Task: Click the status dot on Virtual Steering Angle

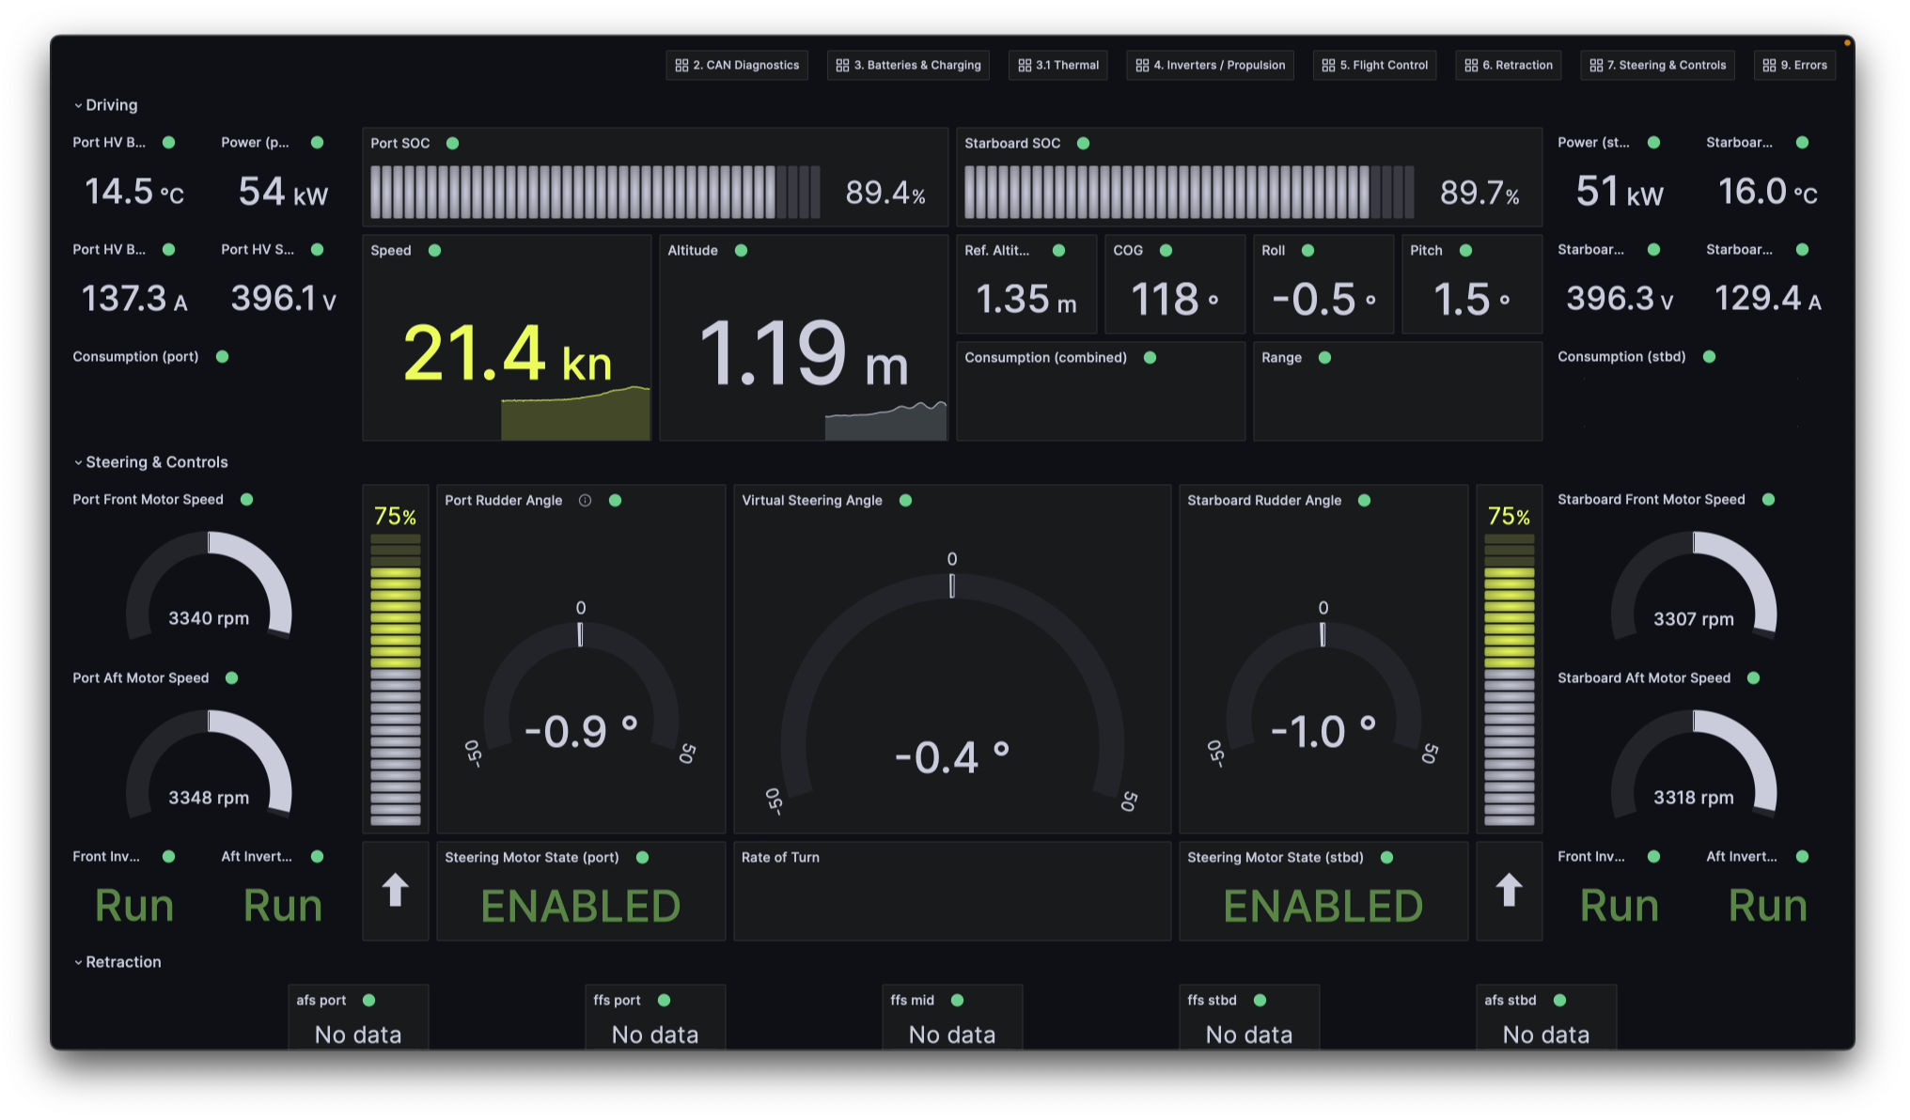Action: (906, 501)
